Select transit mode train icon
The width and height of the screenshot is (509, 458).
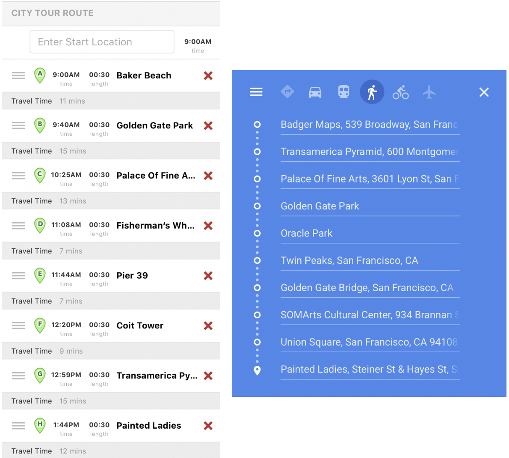pos(344,91)
